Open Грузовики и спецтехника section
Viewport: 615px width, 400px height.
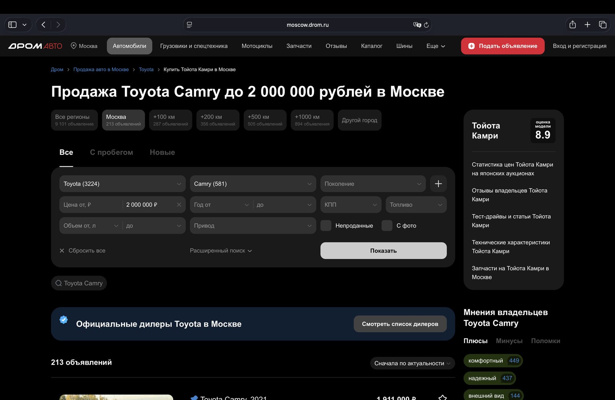coord(194,46)
